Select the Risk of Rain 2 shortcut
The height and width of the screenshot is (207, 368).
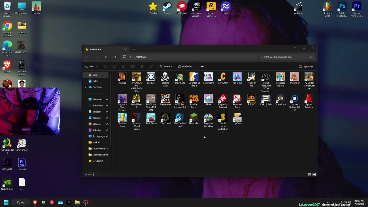coord(266,101)
